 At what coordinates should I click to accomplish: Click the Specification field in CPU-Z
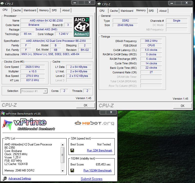56,41
